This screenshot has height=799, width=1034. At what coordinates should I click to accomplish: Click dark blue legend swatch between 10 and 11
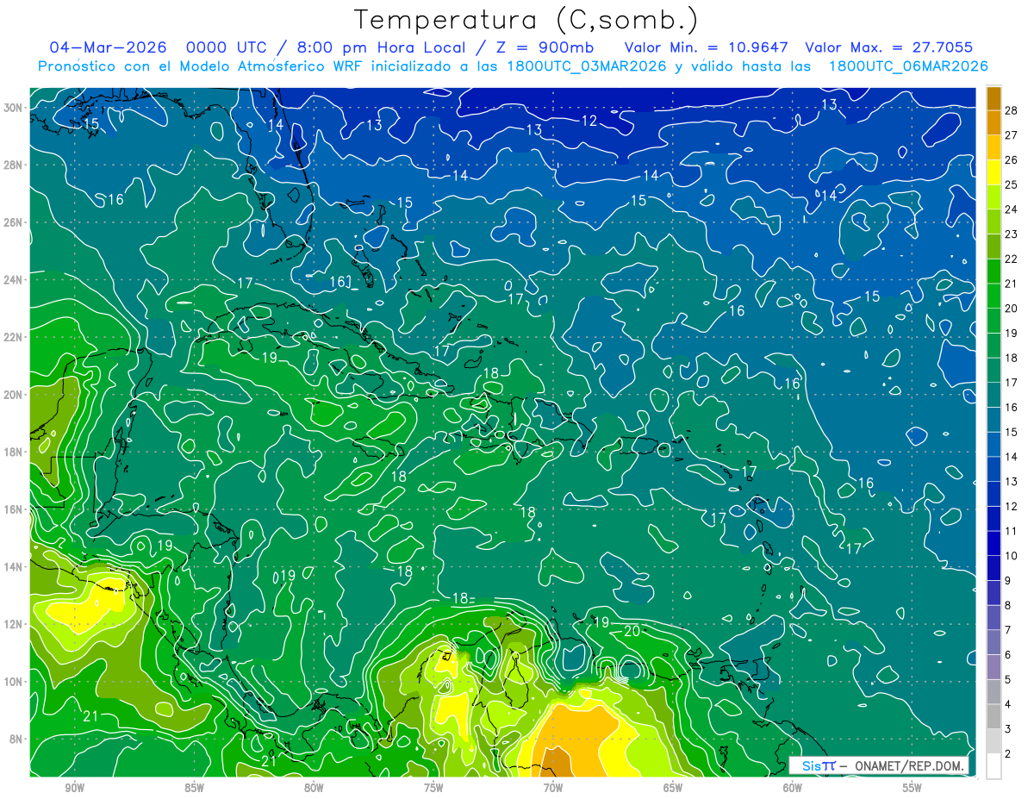(994, 543)
